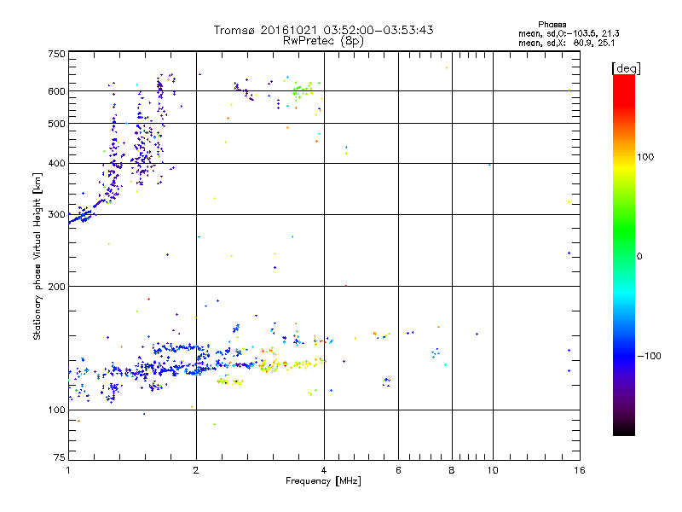Click the x-axis tick label '8'
682x512 pixels.
point(452,470)
